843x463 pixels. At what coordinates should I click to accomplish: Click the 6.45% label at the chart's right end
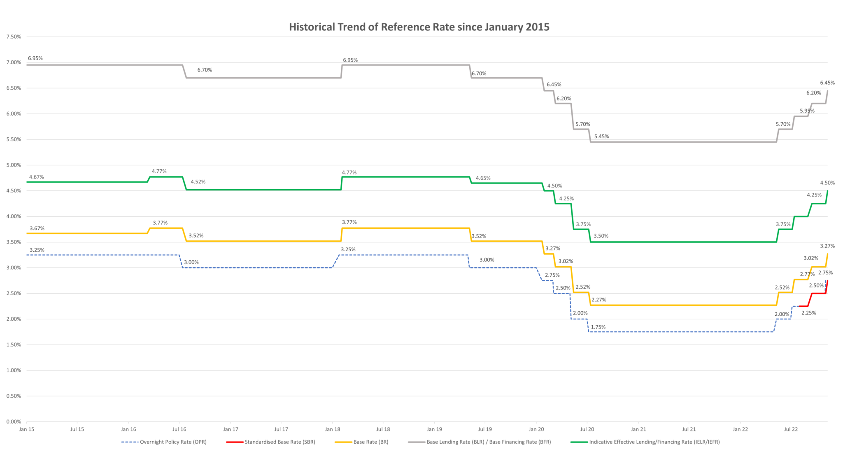tap(827, 83)
